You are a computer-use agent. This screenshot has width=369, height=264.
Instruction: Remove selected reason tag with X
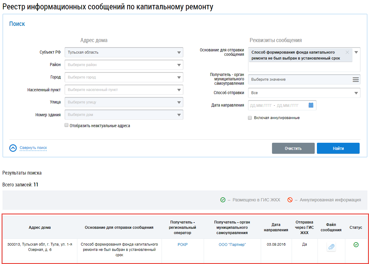coord(347,52)
